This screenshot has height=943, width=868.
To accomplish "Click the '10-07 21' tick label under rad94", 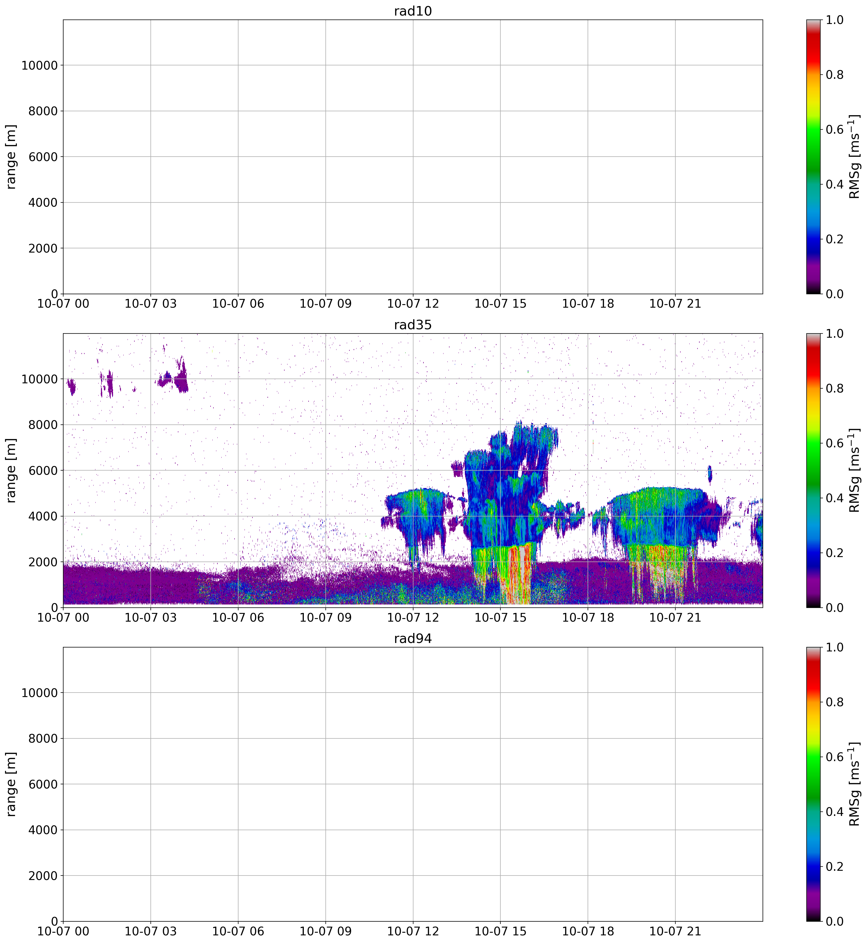I will (x=675, y=931).
